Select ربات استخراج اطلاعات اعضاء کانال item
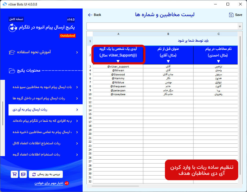Viewport: 247px width, 192px height. (x=45, y=143)
